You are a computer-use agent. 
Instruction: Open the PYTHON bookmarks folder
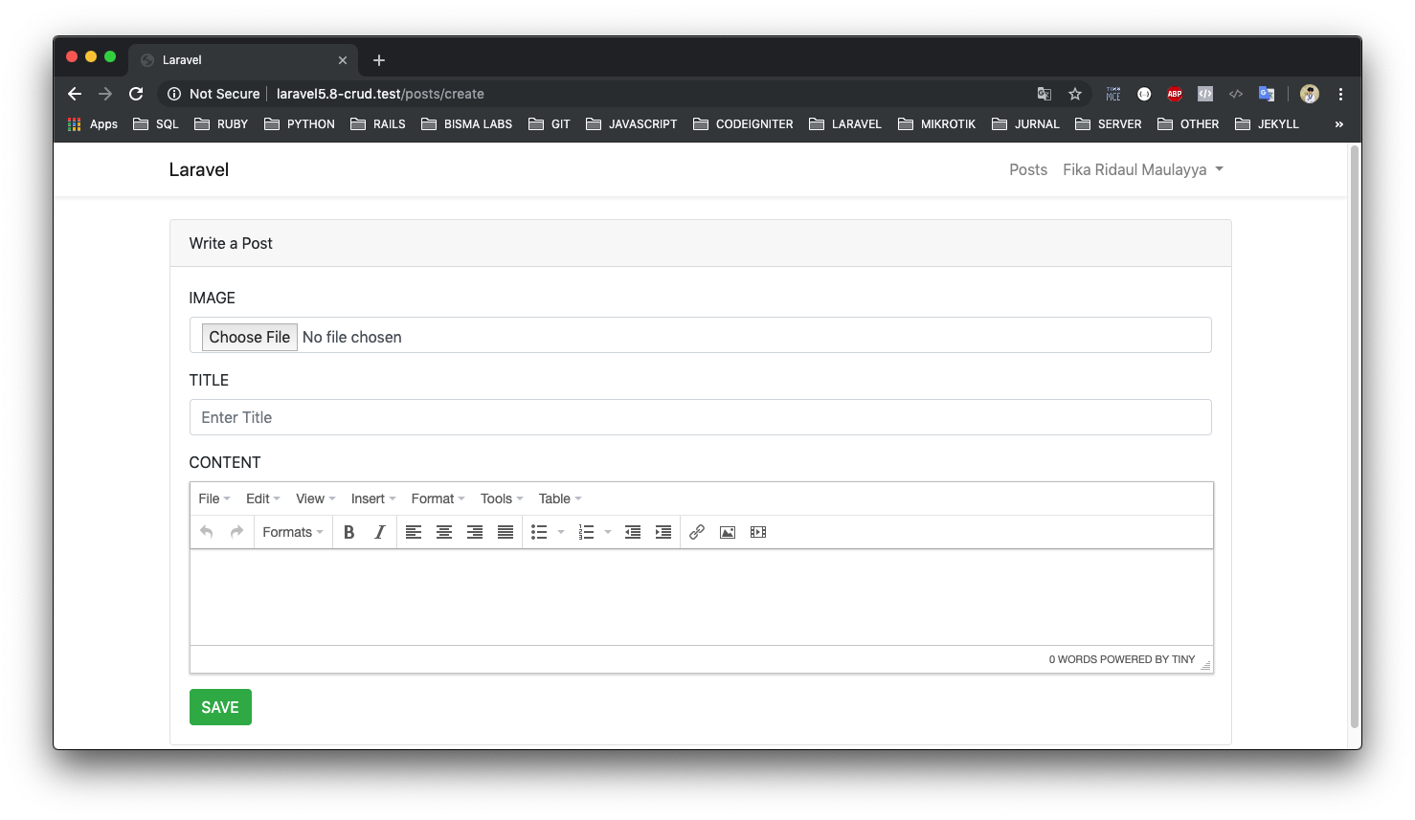(300, 124)
